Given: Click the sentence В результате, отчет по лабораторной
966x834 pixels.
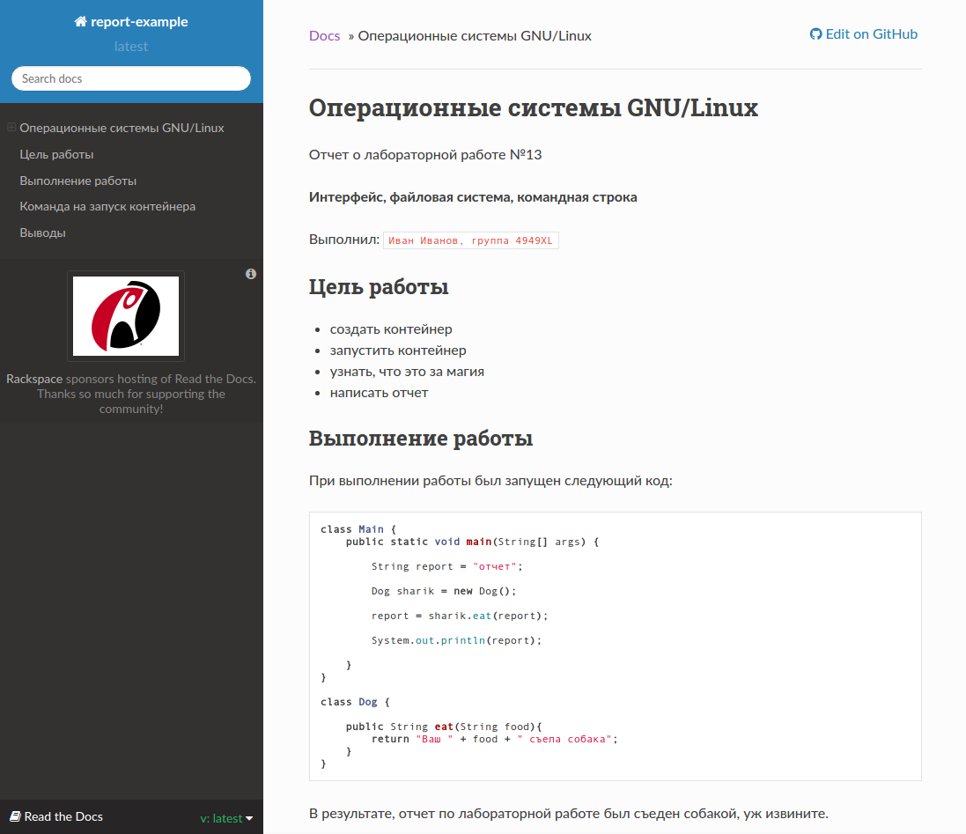Looking at the screenshot, I should [569, 814].
